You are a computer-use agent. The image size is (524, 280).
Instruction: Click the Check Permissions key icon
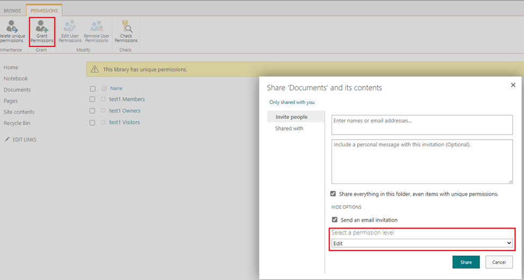point(126,26)
